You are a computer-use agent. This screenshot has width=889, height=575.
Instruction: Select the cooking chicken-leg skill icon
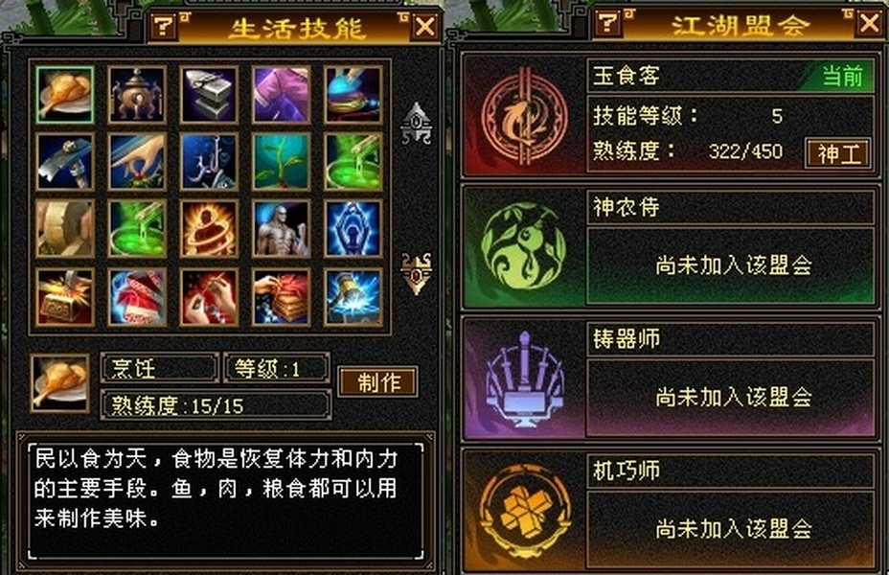click(x=64, y=94)
